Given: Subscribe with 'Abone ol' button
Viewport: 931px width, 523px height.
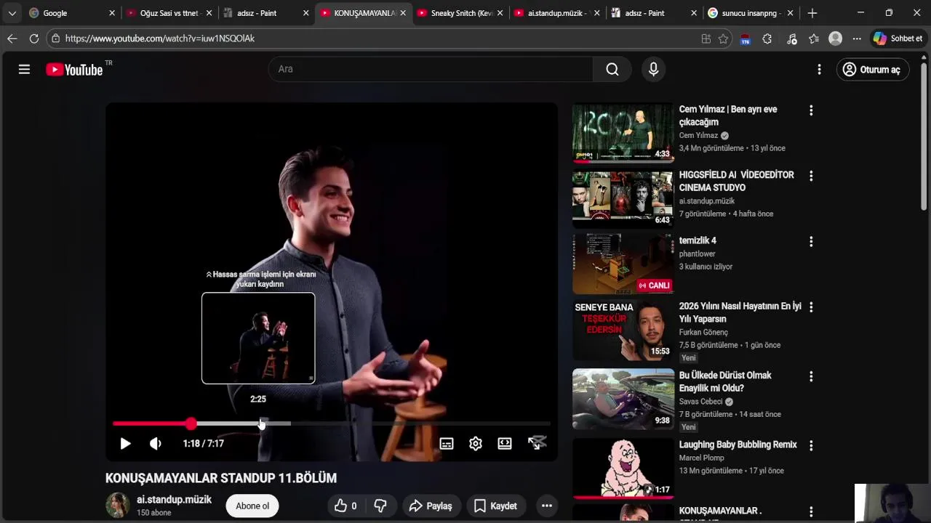Looking at the screenshot, I should pos(252,506).
